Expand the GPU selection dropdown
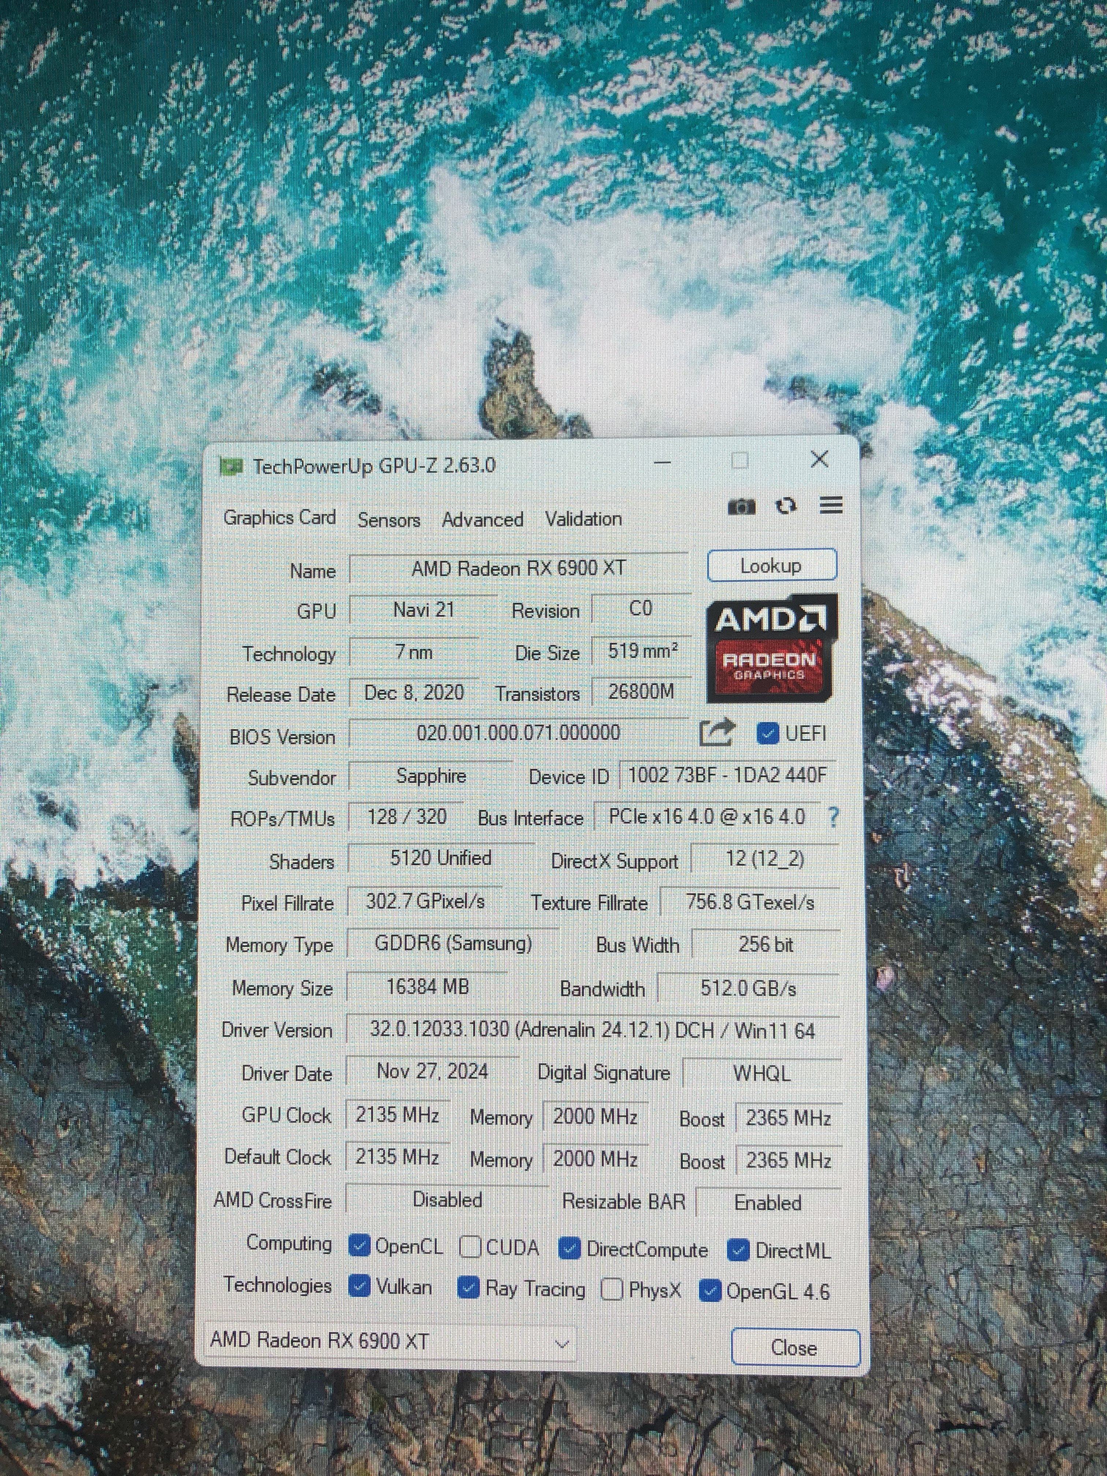This screenshot has height=1476, width=1107. pyautogui.click(x=562, y=1344)
